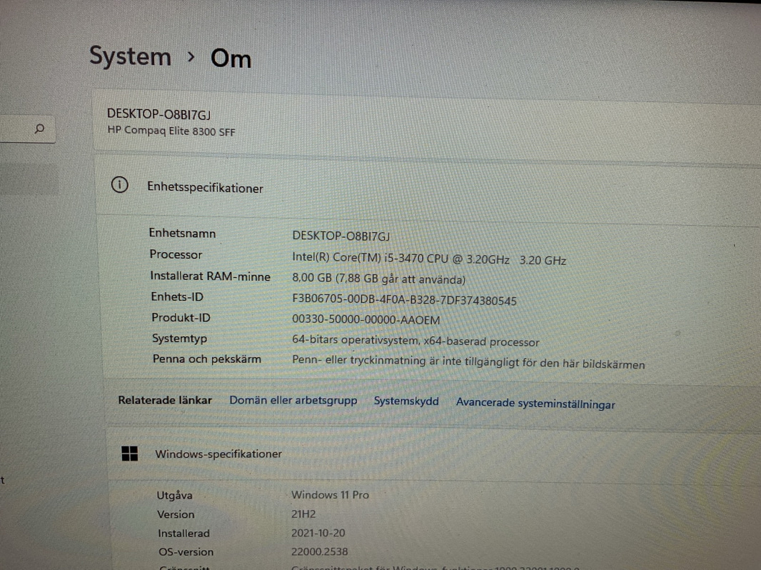Select HP Compaq Elite 8300 SFF text

(x=171, y=131)
